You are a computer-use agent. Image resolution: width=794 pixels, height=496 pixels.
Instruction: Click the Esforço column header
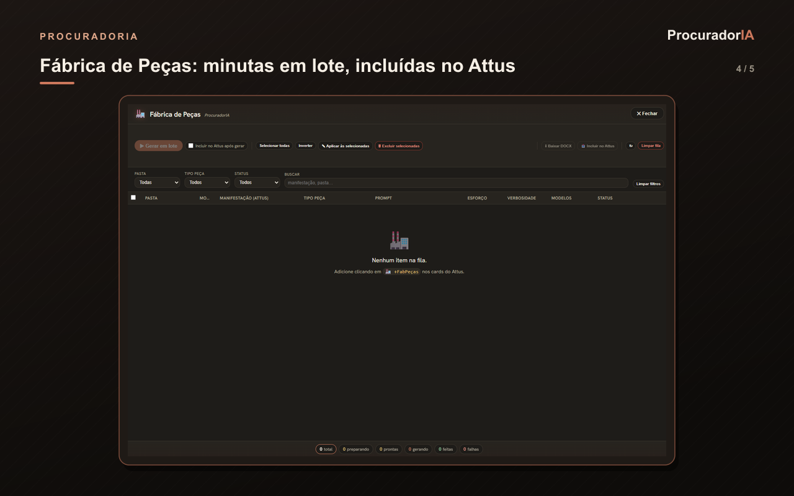[477, 198]
